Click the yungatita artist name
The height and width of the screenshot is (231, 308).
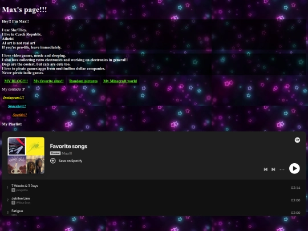pos(22,190)
